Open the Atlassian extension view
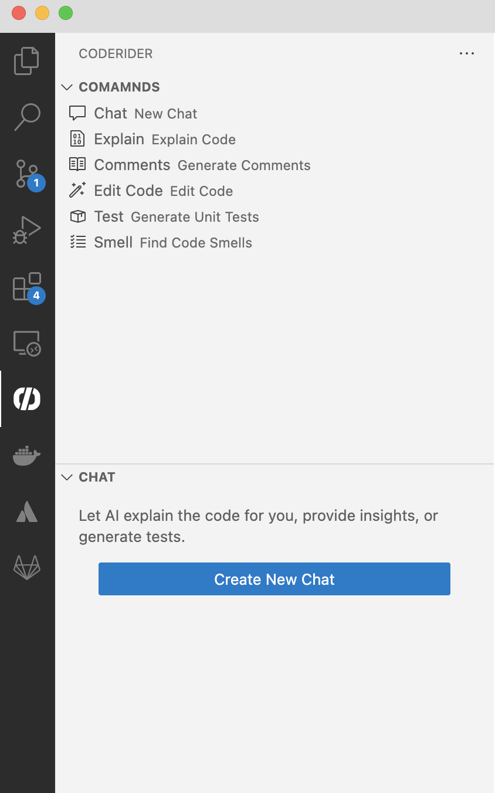The width and height of the screenshot is (495, 793). (26, 511)
